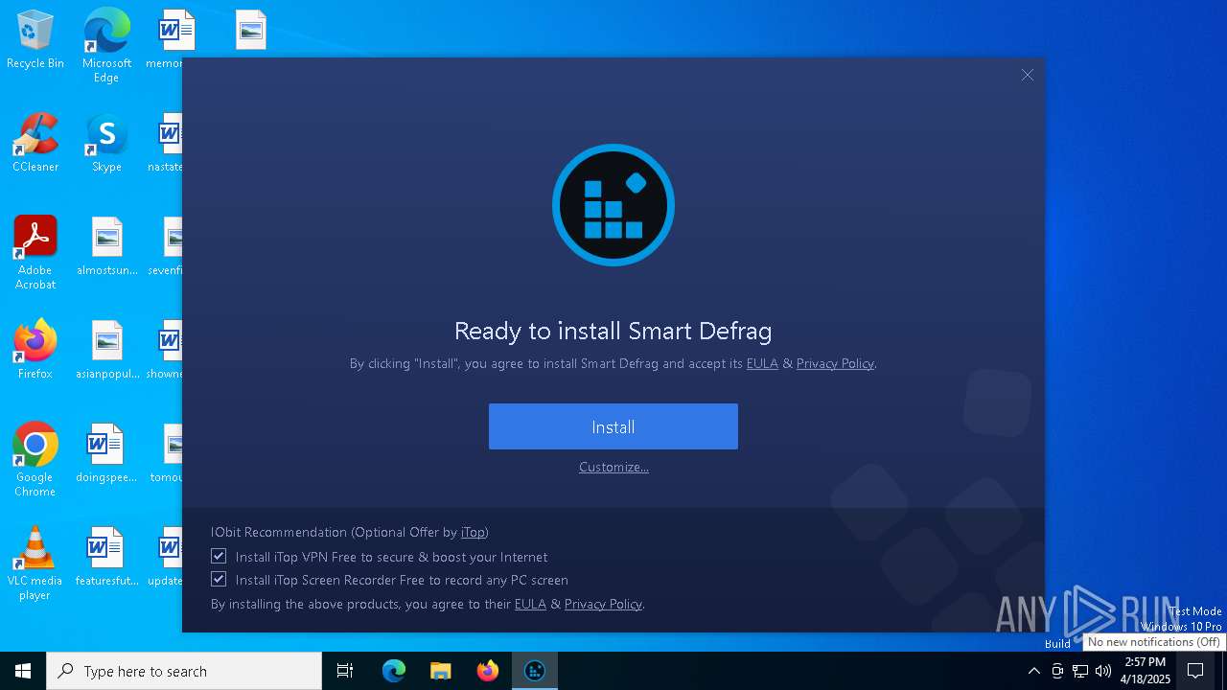The image size is (1227, 690).
Task: Open File Explorer from the taskbar
Action: coord(440,671)
